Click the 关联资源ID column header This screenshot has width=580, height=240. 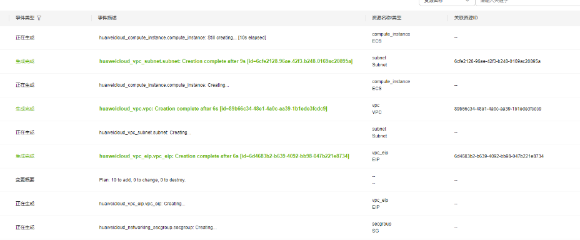point(466,17)
